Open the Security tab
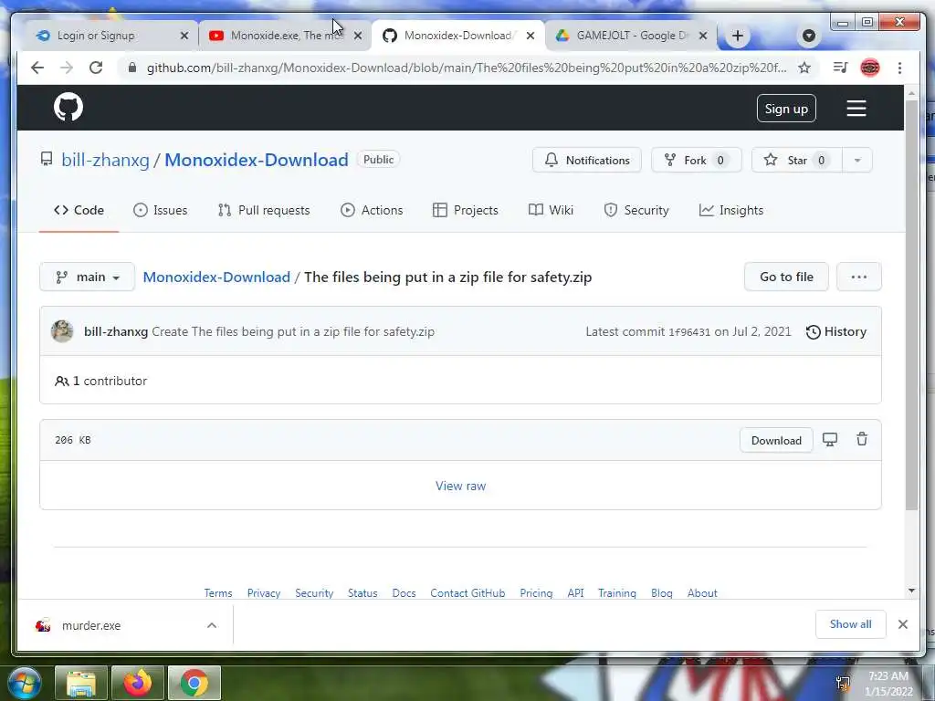Viewport: 935px width, 701px height. [636, 210]
